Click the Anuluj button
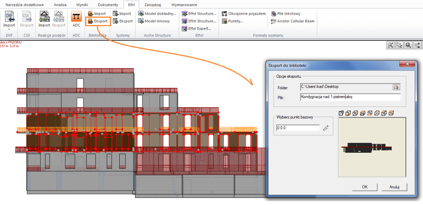This screenshot has height=205, width=423. pyautogui.click(x=394, y=187)
